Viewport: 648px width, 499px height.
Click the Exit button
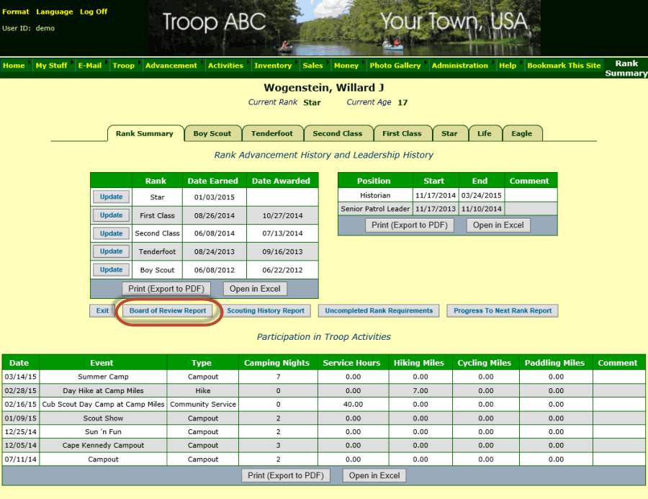102,310
